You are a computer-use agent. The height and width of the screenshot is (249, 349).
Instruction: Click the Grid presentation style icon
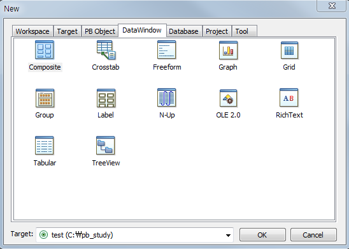(x=289, y=50)
